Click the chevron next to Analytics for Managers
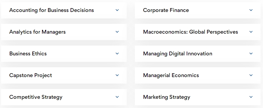The image size is (263, 108). 117,32
